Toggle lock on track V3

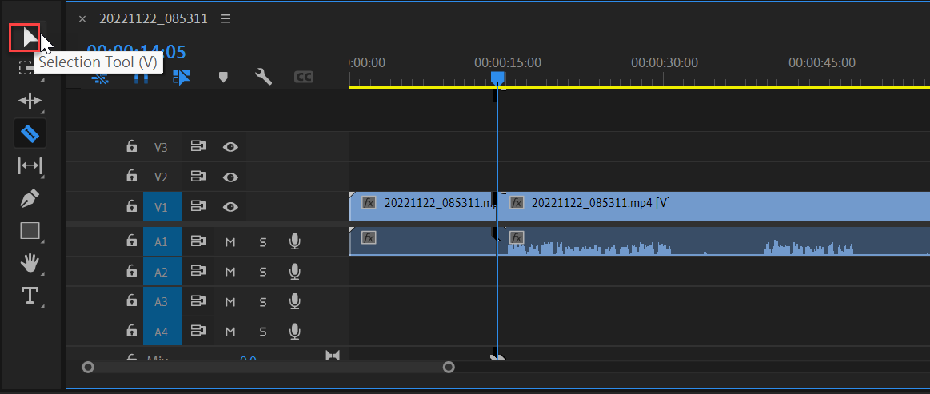click(132, 146)
